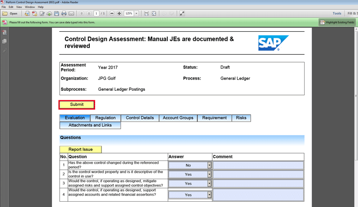The height and width of the screenshot is (207, 358).
Task: Open the zoom percentage dropdown arrow
Action: tap(136, 13)
